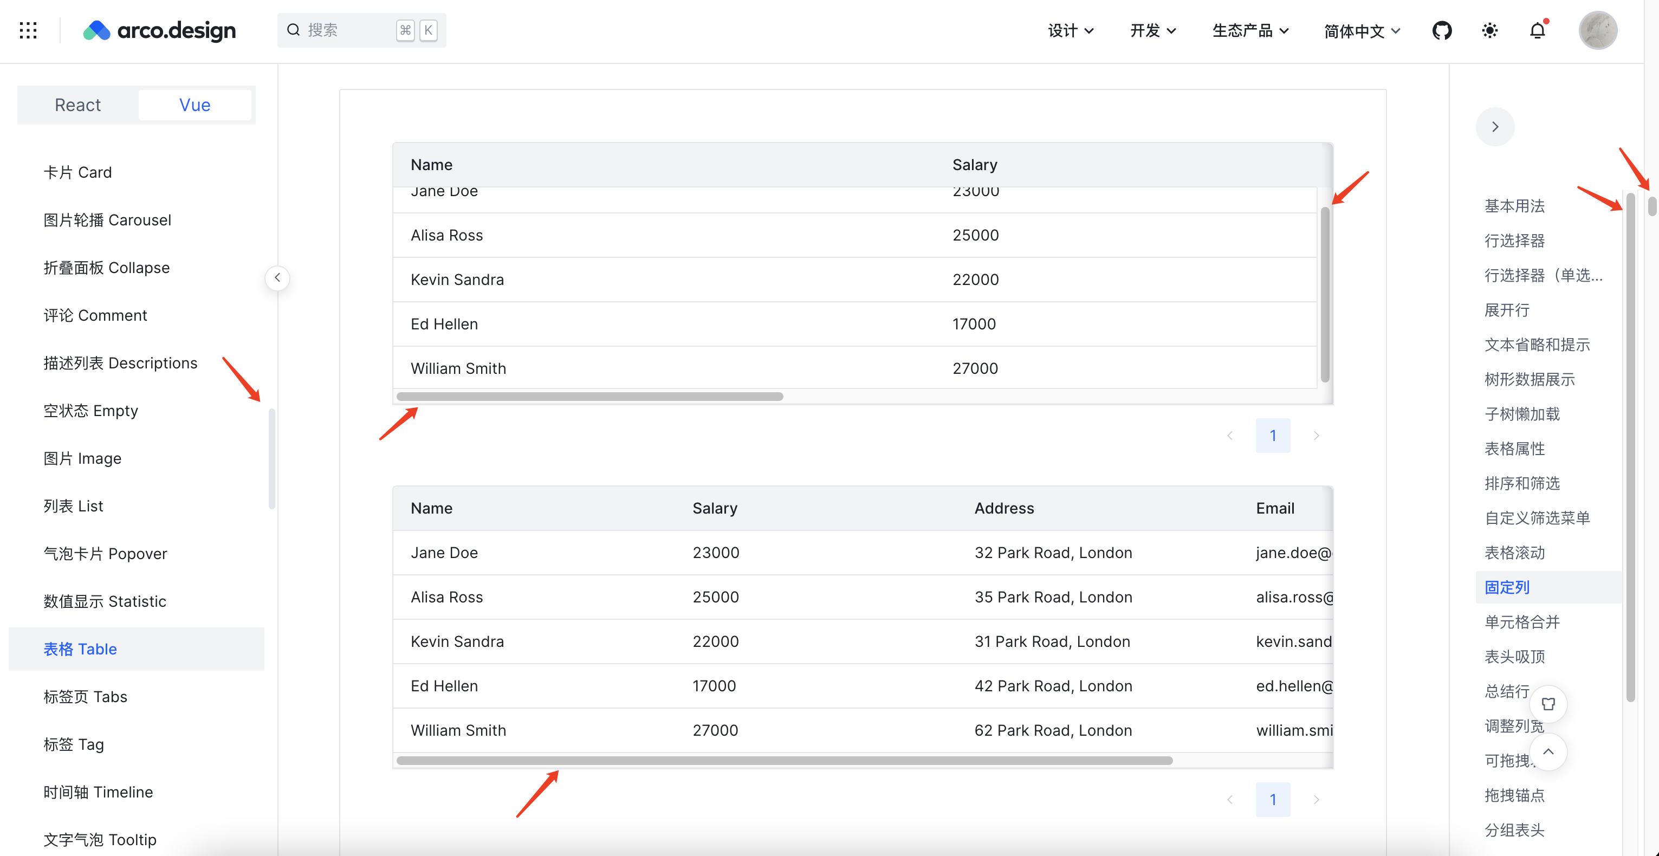
Task: Expand the right-side panel chevron
Action: [x=1495, y=127]
